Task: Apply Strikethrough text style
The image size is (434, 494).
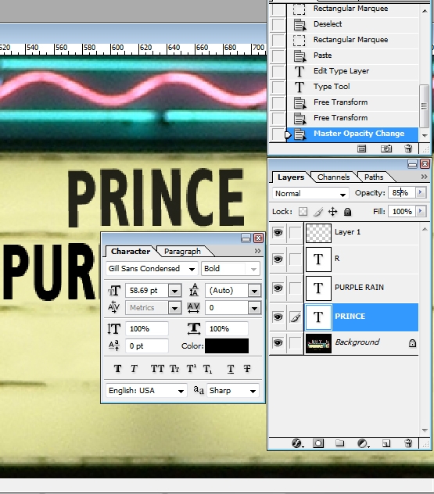Action: 247,369
